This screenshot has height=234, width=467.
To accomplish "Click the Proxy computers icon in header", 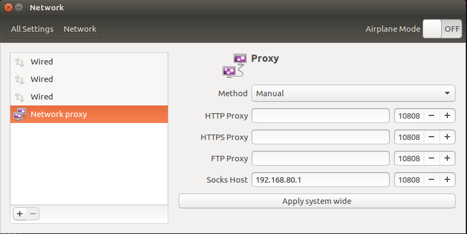I will 235,66.
